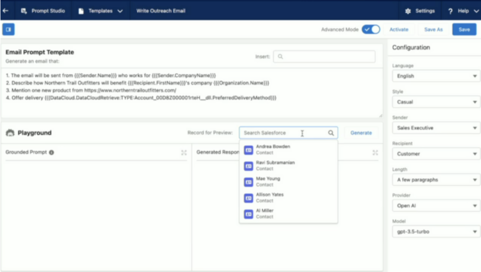Viewport: 481px width, 272px height.
Task: Click the Prompt Studio icon
Action: point(24,11)
